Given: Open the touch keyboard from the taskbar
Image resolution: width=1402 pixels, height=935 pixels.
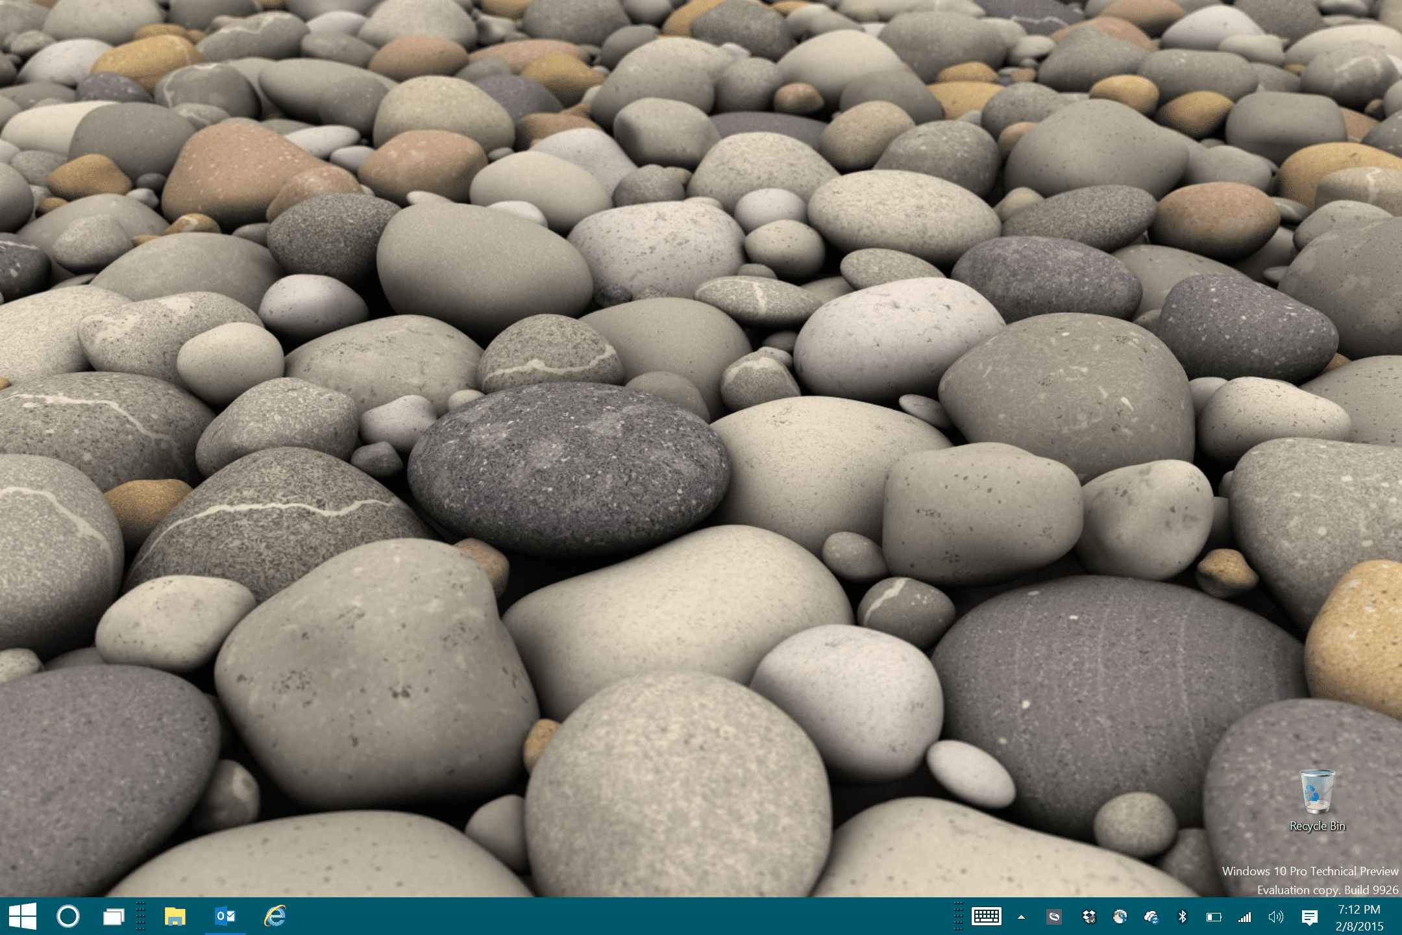Looking at the screenshot, I should tap(987, 916).
